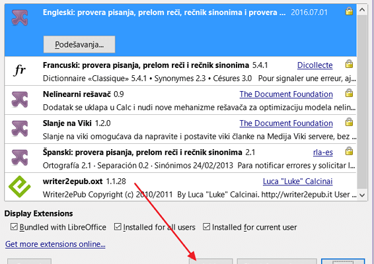Toggle Bundled with LibreOffice checkbox
374x264 pixels.
tap(14, 227)
